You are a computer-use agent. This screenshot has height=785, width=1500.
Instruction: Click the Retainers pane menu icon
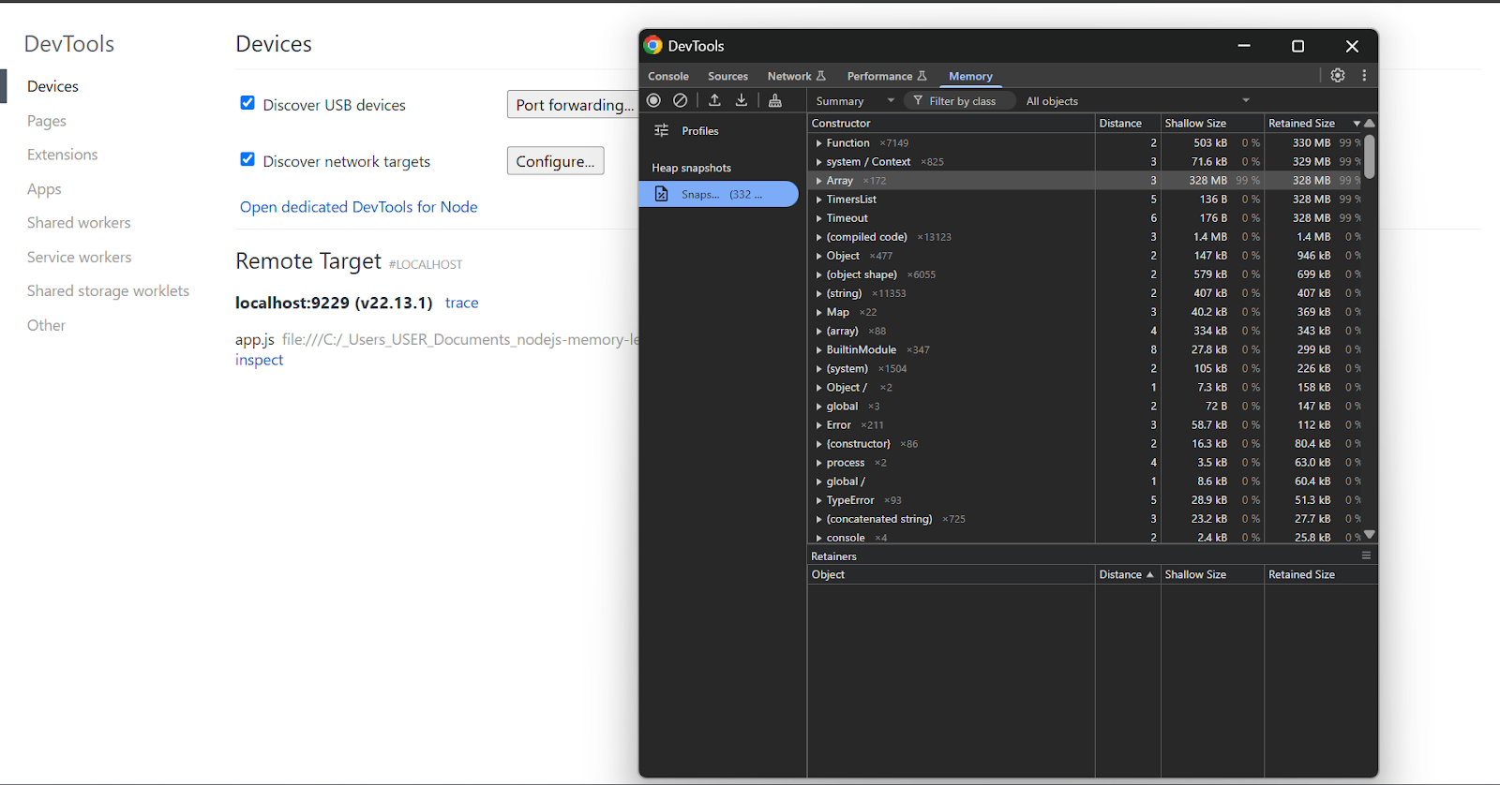click(x=1366, y=555)
